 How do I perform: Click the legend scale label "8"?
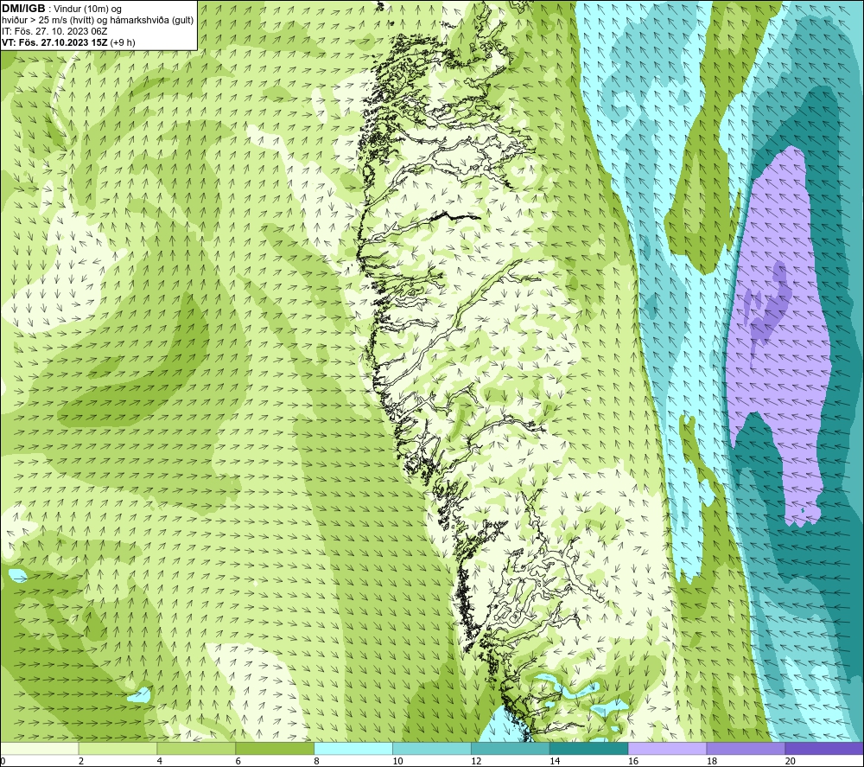point(317,762)
